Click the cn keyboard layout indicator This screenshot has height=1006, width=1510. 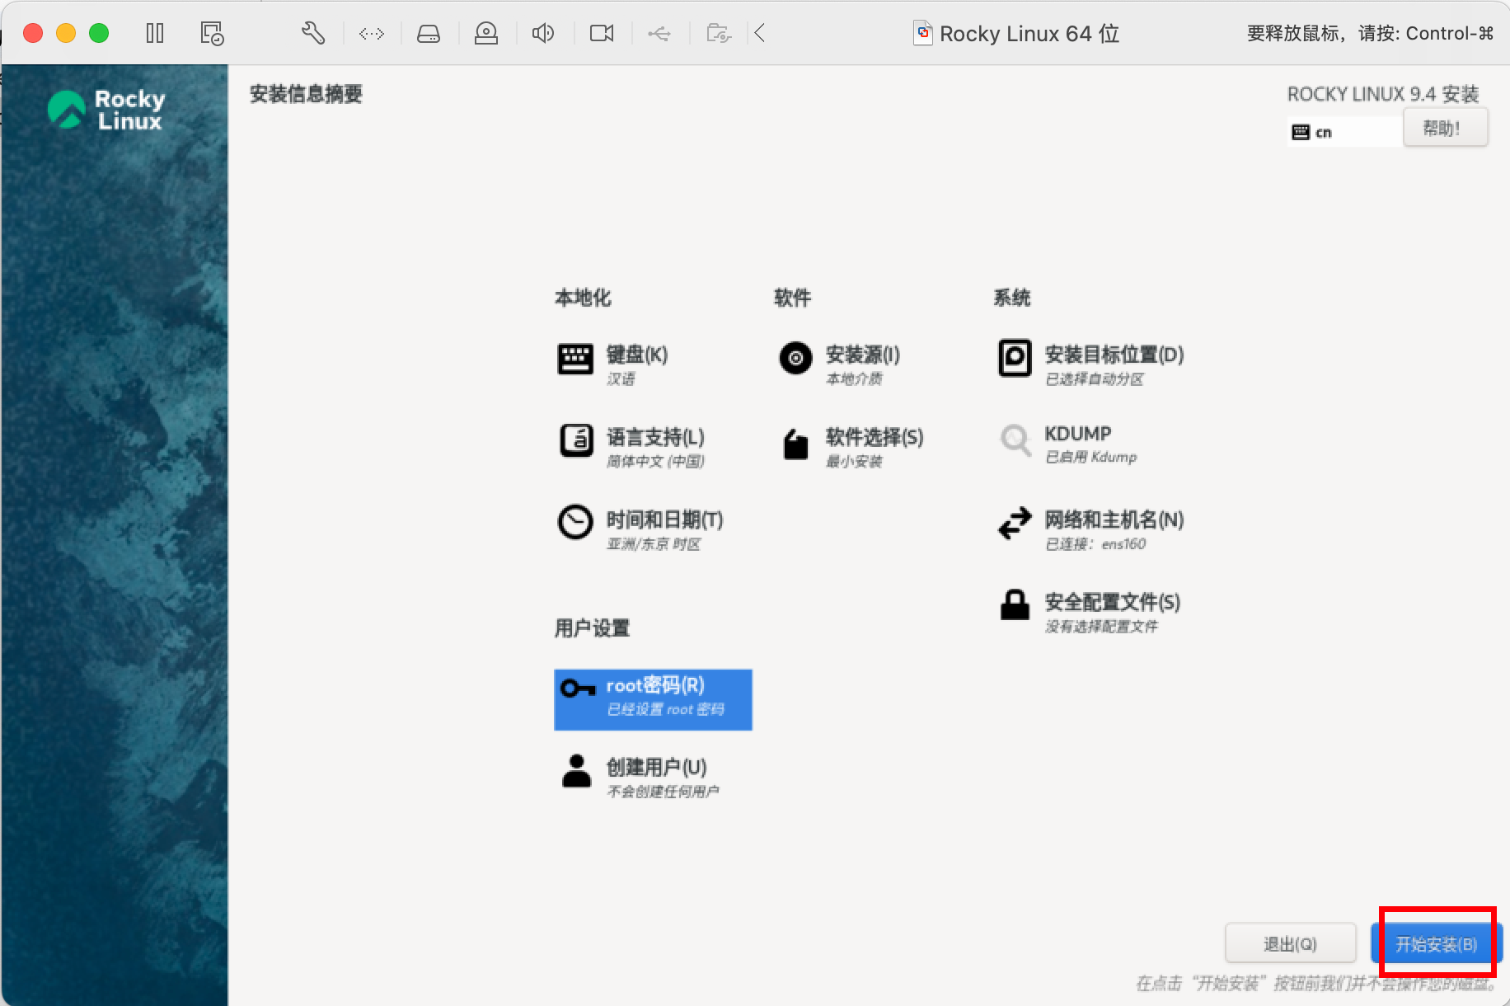coord(1345,132)
